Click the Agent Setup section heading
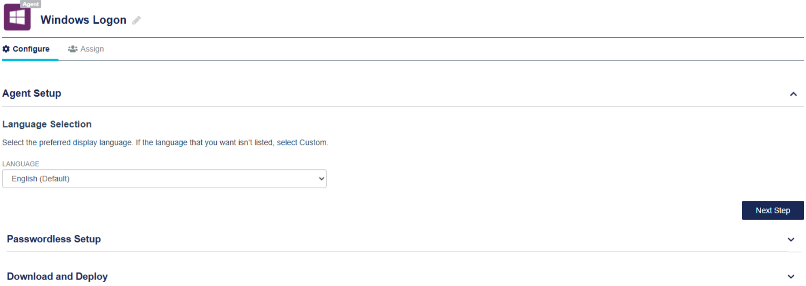 pyautogui.click(x=32, y=93)
